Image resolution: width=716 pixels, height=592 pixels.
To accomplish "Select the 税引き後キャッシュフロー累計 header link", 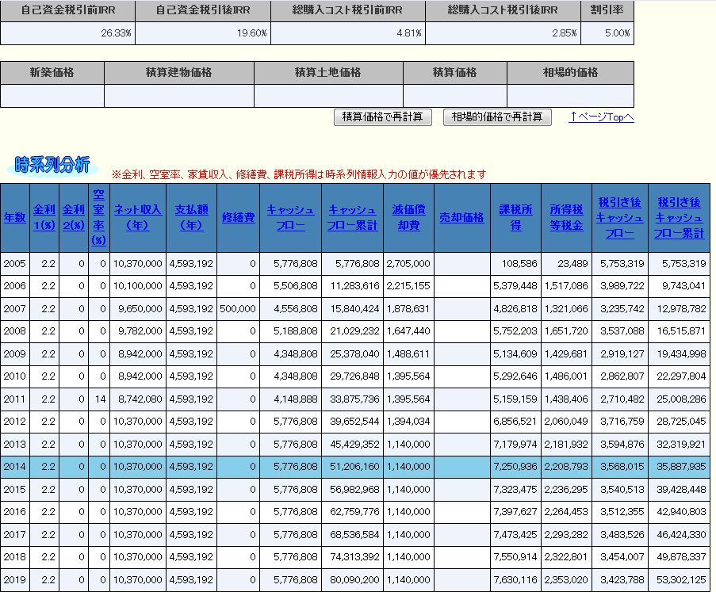I will [x=679, y=218].
